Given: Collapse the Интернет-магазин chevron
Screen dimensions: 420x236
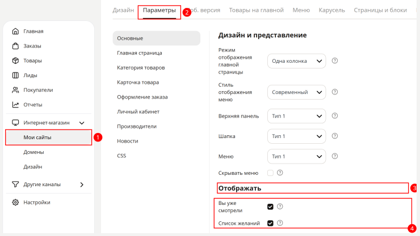Looking at the screenshot, I should click(x=82, y=123).
